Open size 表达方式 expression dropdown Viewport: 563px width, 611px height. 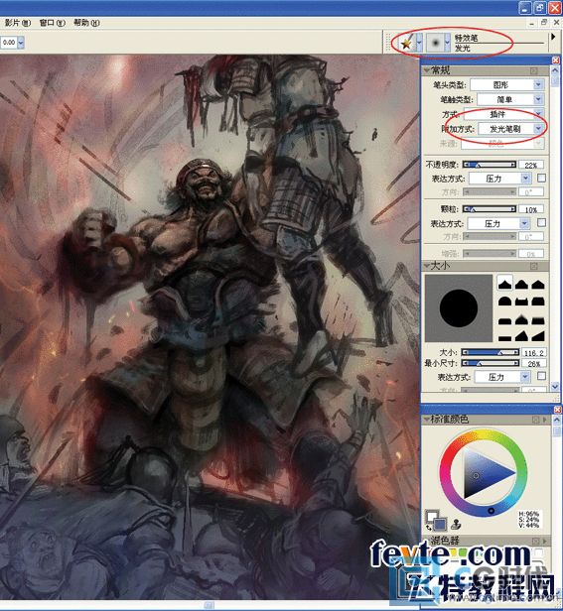(502, 377)
